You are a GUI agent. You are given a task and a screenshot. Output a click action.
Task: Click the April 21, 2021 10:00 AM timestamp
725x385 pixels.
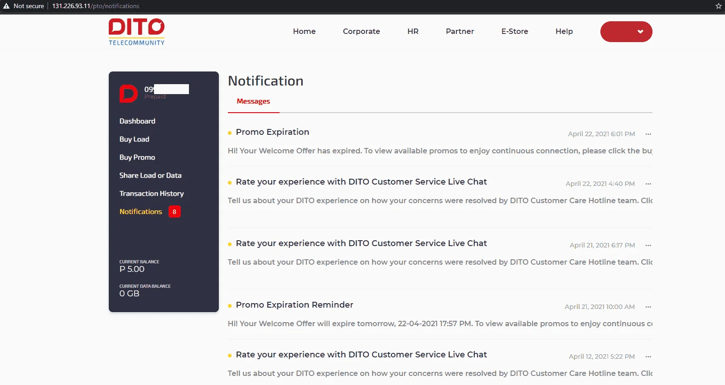599,307
